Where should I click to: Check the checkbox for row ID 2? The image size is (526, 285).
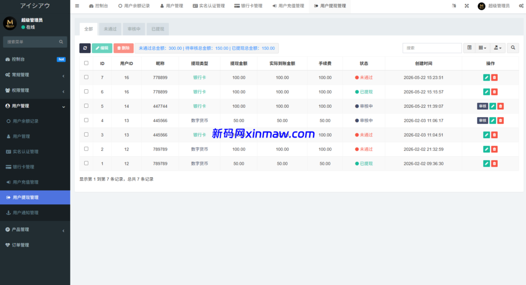86,149
